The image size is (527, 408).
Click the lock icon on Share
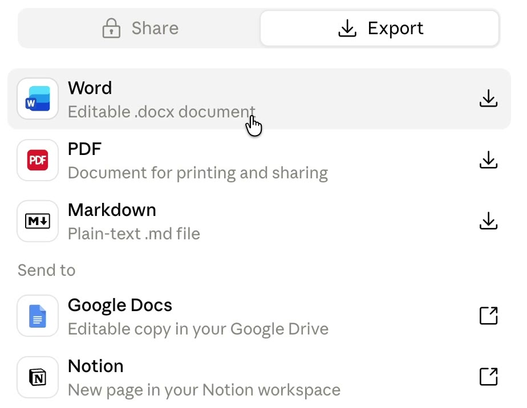(x=111, y=28)
